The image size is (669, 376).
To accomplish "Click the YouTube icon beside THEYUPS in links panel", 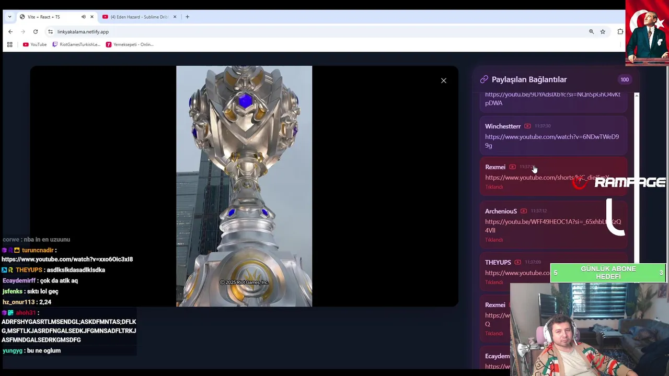I will point(517,262).
